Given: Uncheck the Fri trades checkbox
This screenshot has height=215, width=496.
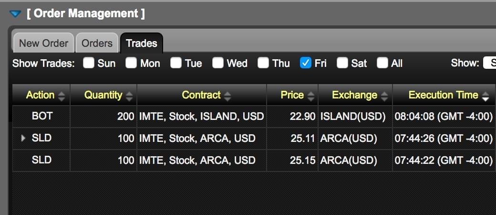Looking at the screenshot, I should click(306, 63).
